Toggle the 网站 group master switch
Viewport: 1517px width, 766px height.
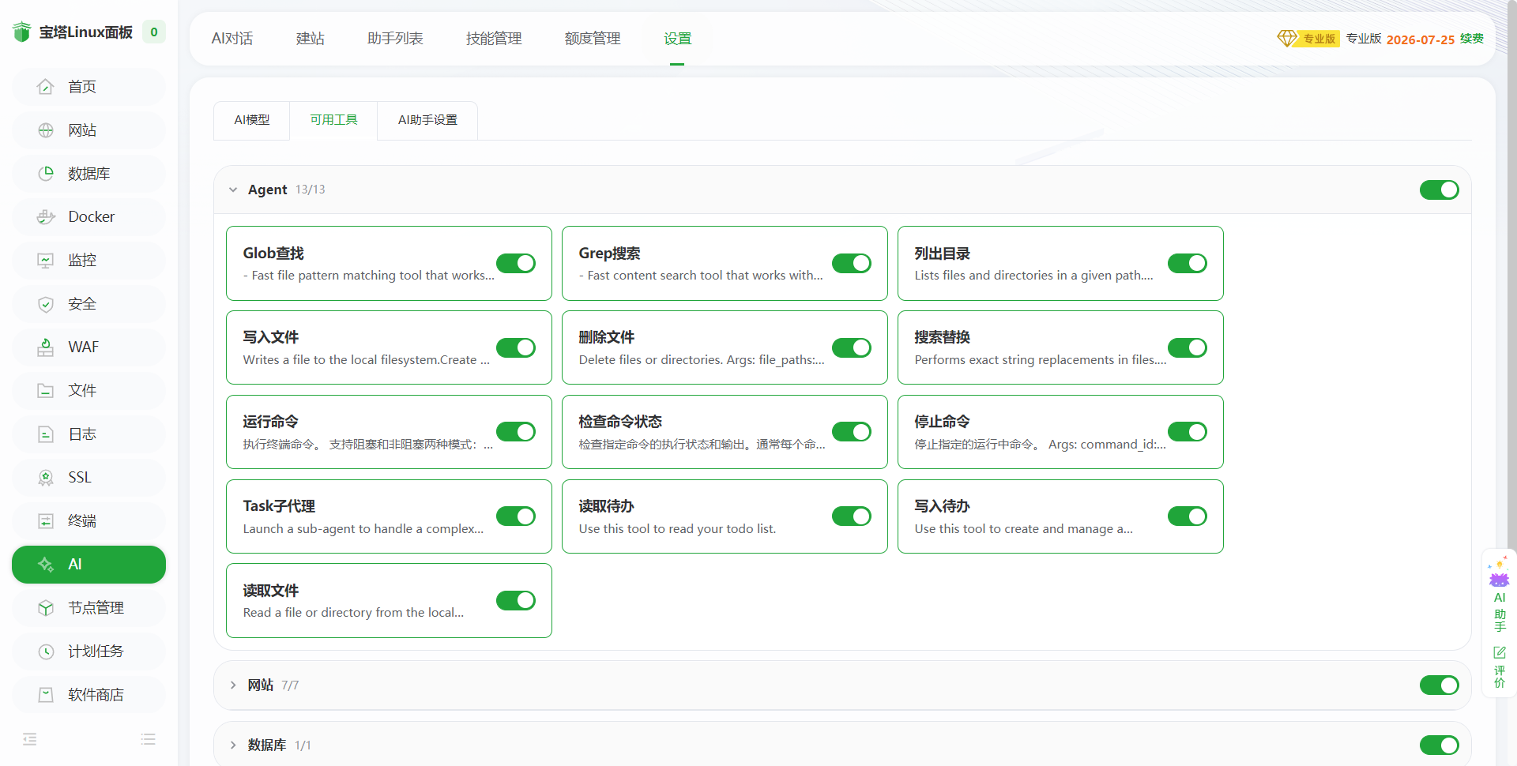1440,685
